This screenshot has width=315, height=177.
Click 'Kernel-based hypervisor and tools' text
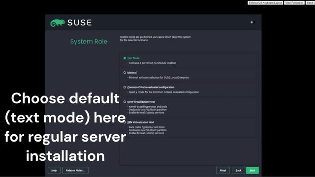(x=148, y=107)
